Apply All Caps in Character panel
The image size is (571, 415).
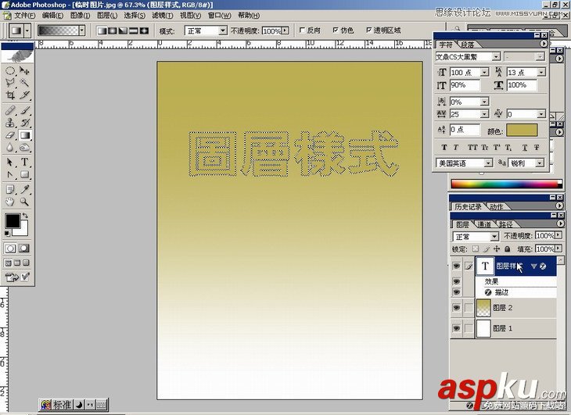472,147
